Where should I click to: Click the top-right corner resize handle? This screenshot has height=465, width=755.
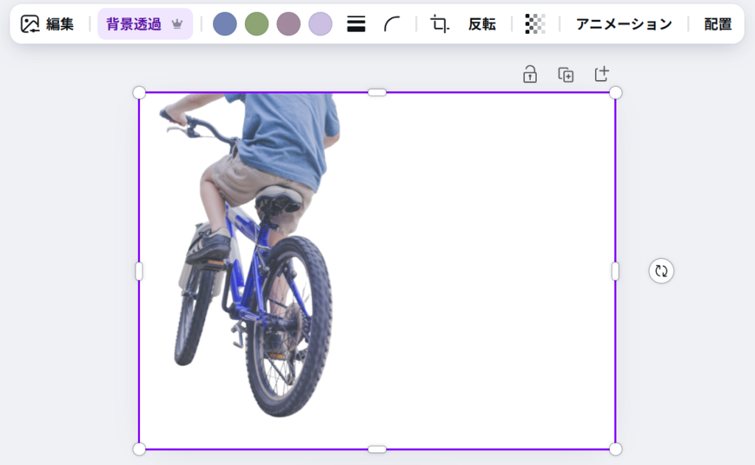tap(616, 93)
